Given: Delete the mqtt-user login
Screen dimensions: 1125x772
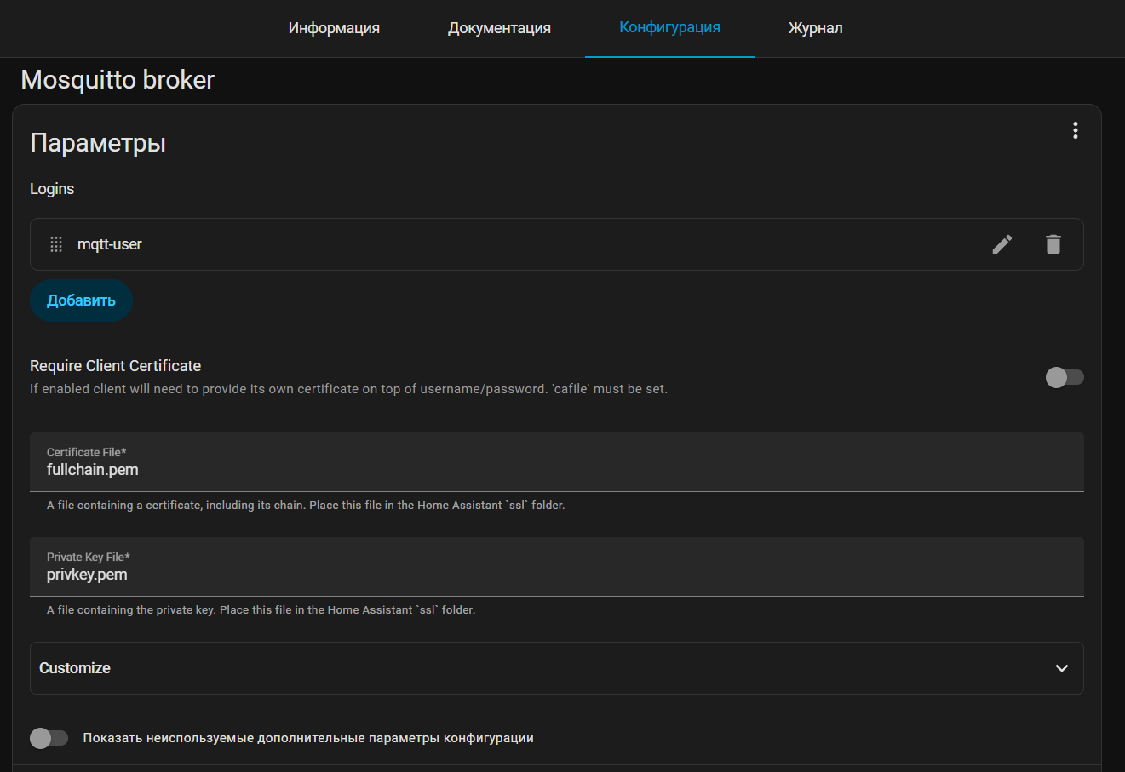Looking at the screenshot, I should click(x=1053, y=244).
